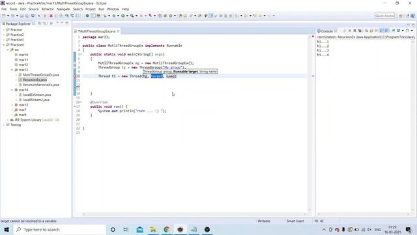Toggle Word Wrap in Console toolbar
Image resolution: width=417 pixels, height=235 pixels.
(x=376, y=31)
